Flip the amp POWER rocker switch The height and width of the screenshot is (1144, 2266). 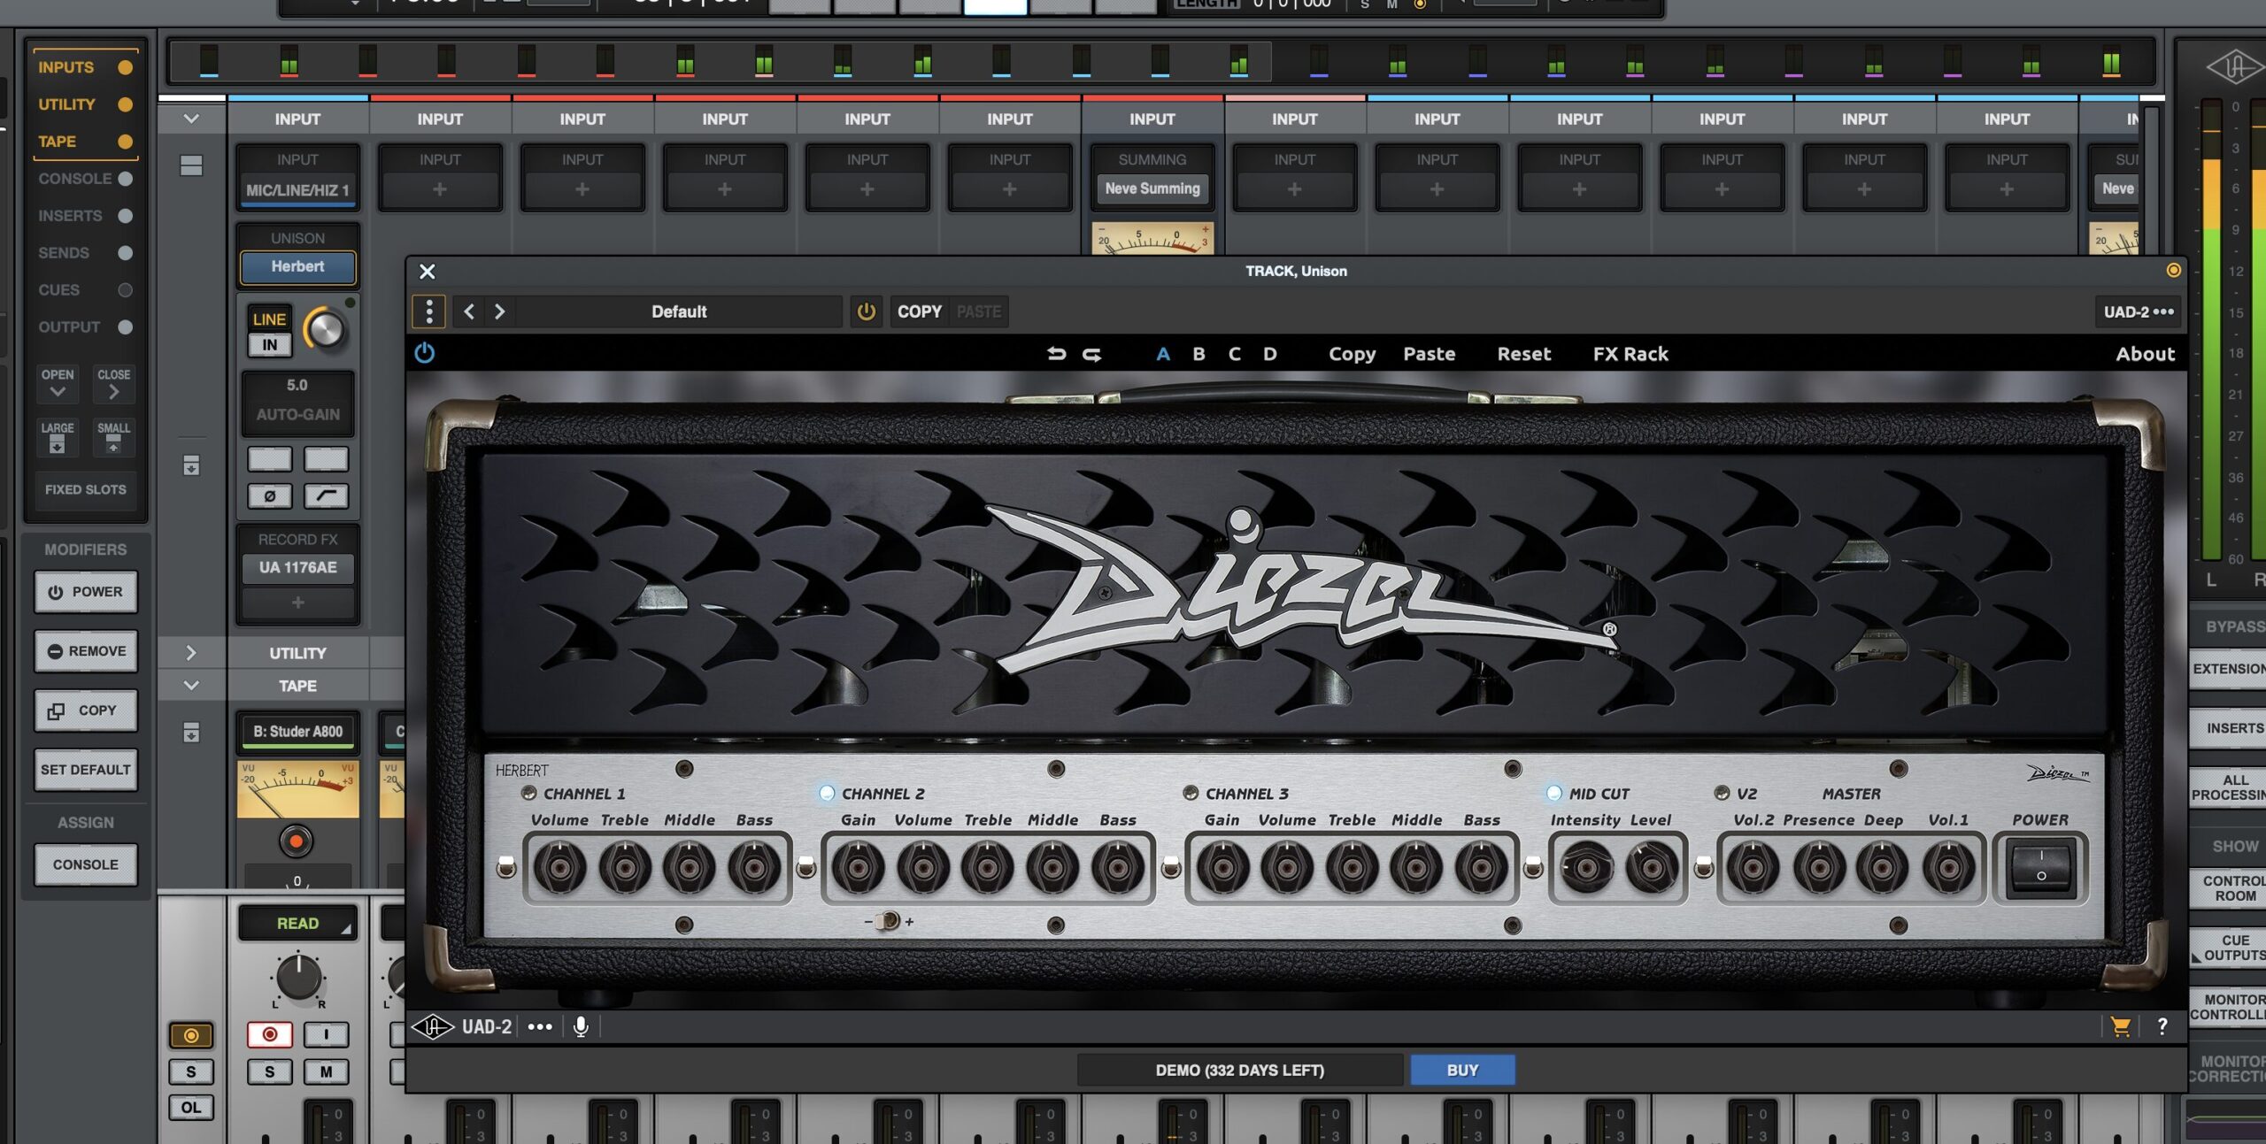pyautogui.click(x=2040, y=866)
